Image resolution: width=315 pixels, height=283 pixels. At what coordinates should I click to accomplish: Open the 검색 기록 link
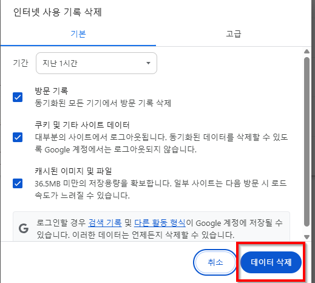[x=105, y=223]
